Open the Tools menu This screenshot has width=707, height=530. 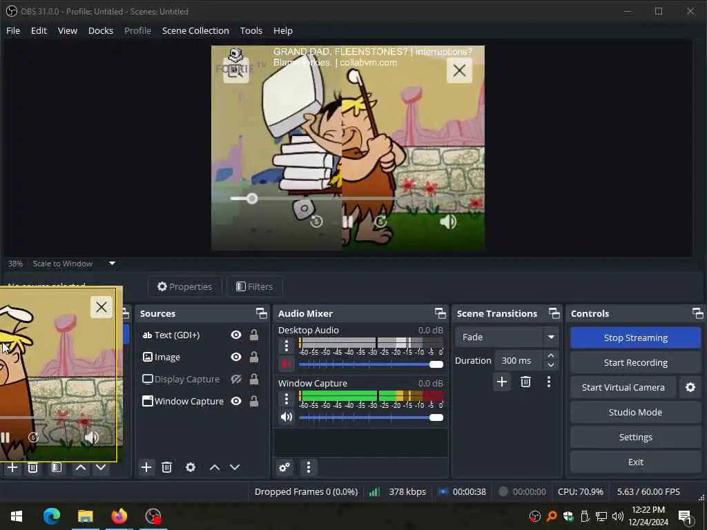point(251,30)
